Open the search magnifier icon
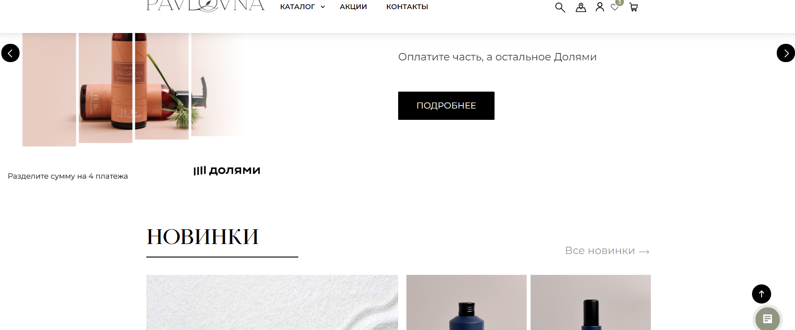This screenshot has width=795, height=330. pos(560,7)
